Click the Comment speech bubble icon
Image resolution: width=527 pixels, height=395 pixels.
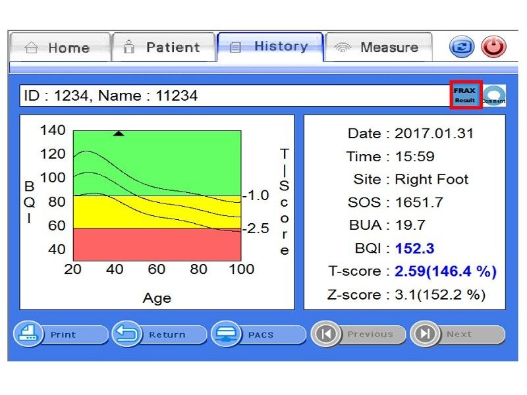494,95
